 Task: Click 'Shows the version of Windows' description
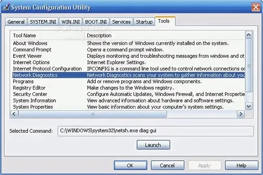point(158,43)
